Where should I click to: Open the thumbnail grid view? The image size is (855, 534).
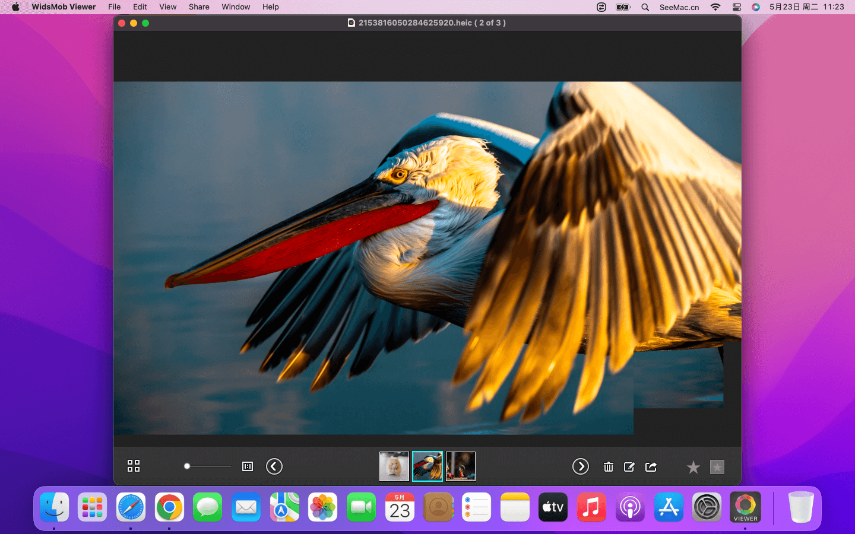pos(134,466)
